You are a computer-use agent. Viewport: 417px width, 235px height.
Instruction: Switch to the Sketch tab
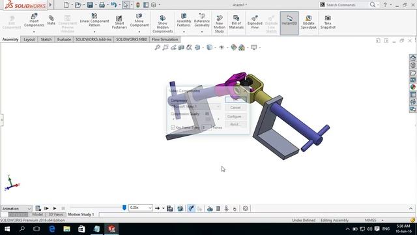click(x=46, y=39)
